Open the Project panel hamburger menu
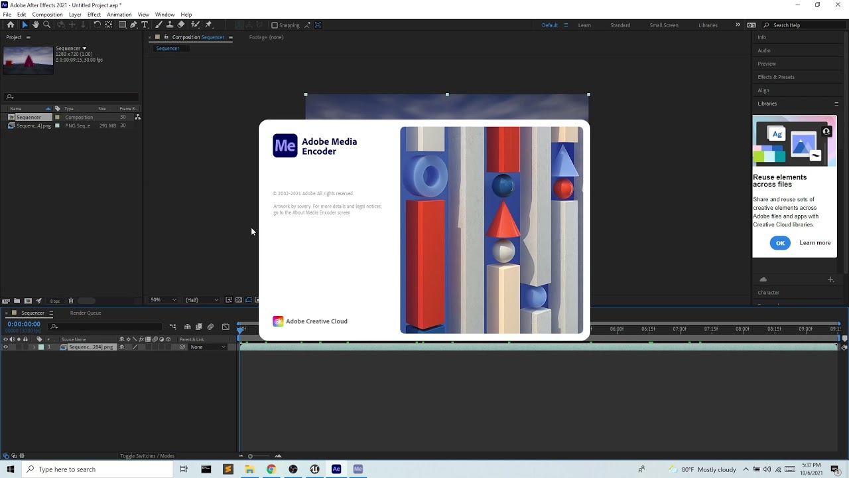Viewport: 849px width, 478px height. 28,37
